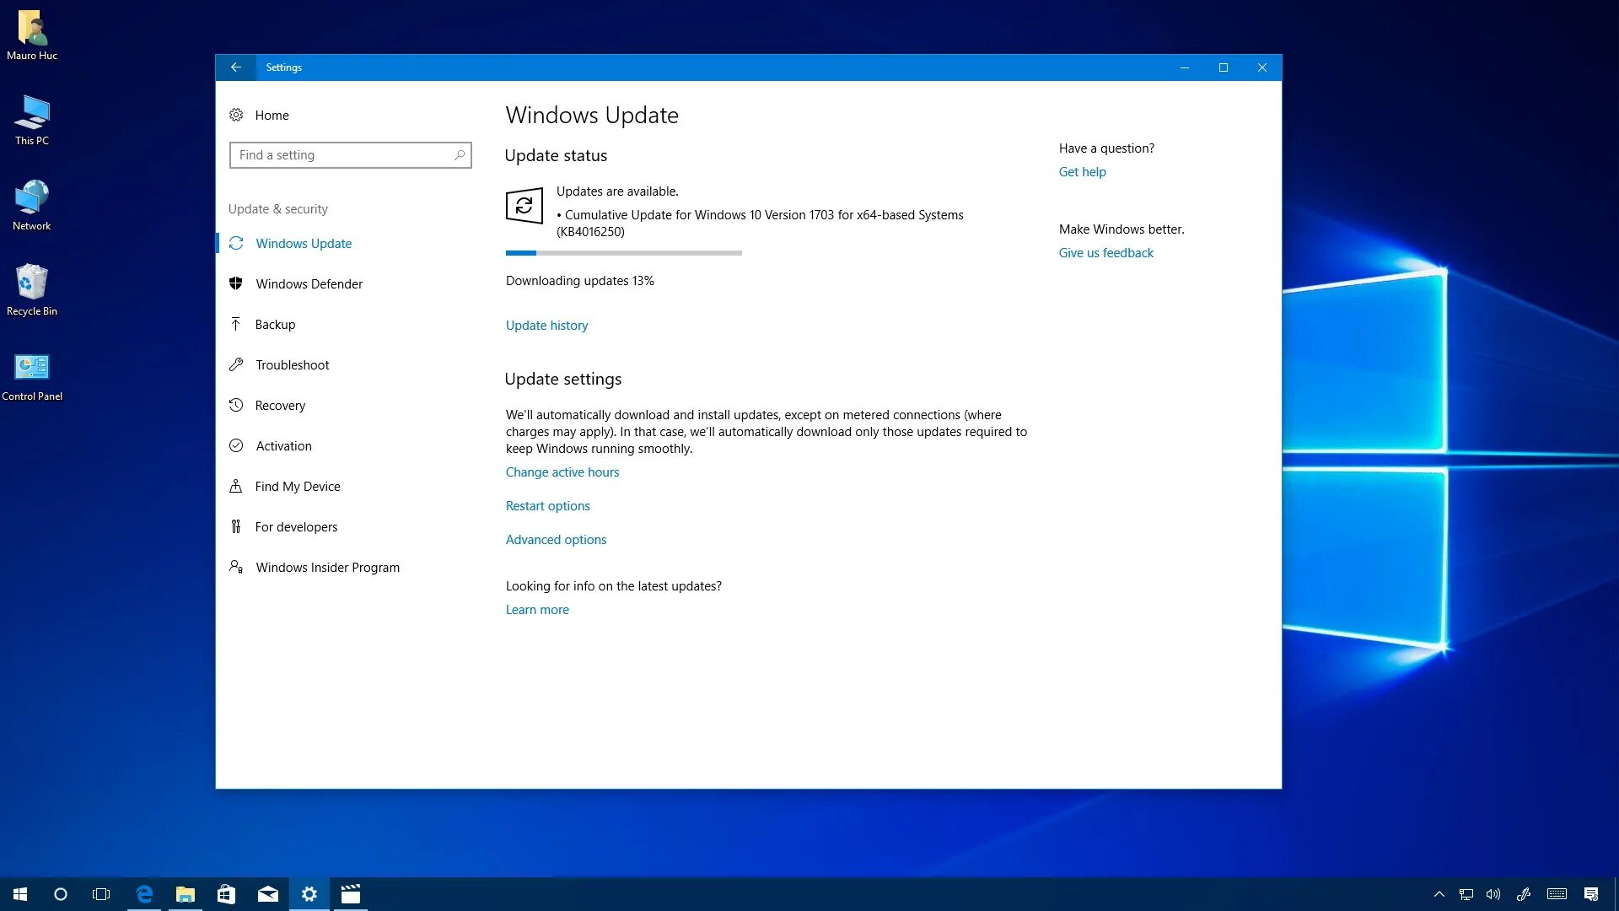Open Troubleshoot settings
The image size is (1619, 911).
coord(292,364)
